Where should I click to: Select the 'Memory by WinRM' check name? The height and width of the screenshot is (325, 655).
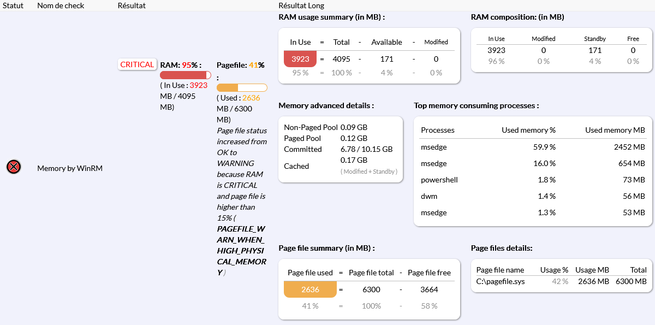(x=70, y=168)
